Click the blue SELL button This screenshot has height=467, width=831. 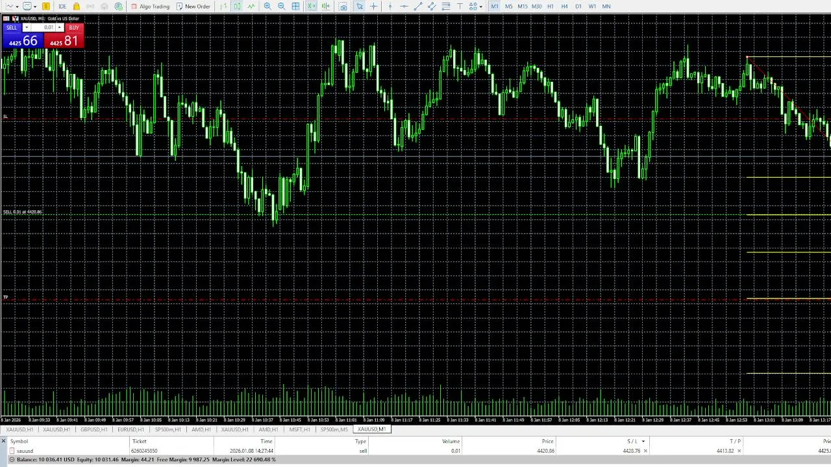click(x=12, y=28)
